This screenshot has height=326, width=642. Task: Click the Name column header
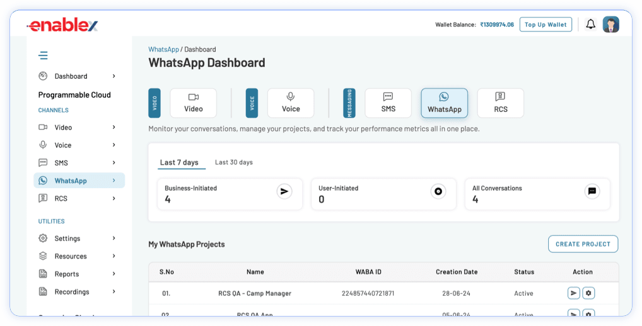[255, 272]
